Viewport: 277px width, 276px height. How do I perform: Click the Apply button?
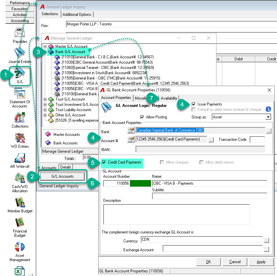tap(261, 262)
